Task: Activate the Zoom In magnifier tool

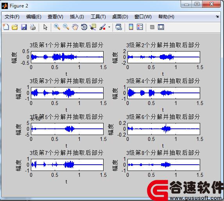Action: pyautogui.click(x=57, y=27)
